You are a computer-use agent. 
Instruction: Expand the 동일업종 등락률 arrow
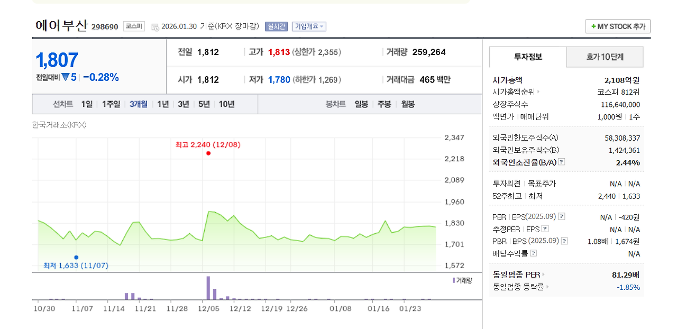pos(547,287)
